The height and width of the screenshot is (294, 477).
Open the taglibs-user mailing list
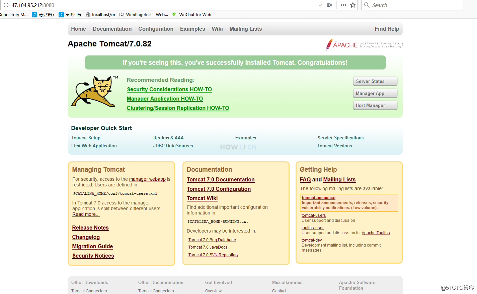click(313, 228)
